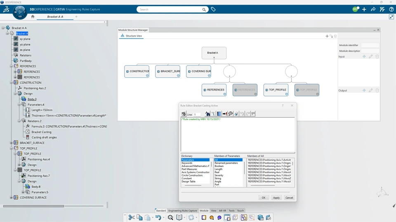The image size is (396, 222).
Task: Click the Home icon next to tabs
Action: (33, 16)
